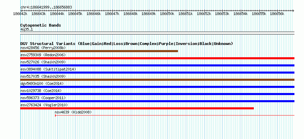Click the 186644k tick on the ruler
The height and width of the screenshot is (139, 304).
57,14
